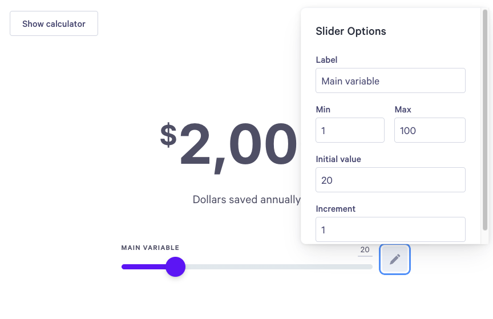Click the Slider Options panel scrollbar
This screenshot has width=493, height=319.
(485, 120)
